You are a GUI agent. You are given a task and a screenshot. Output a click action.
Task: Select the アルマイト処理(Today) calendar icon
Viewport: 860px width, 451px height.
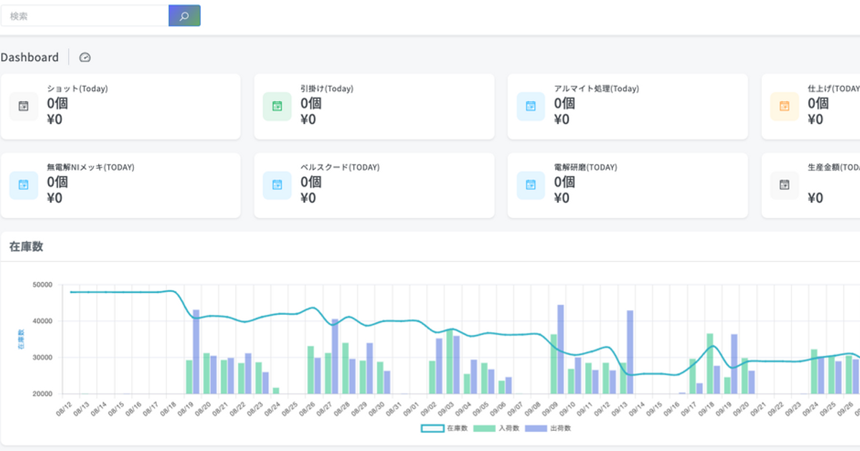point(531,106)
